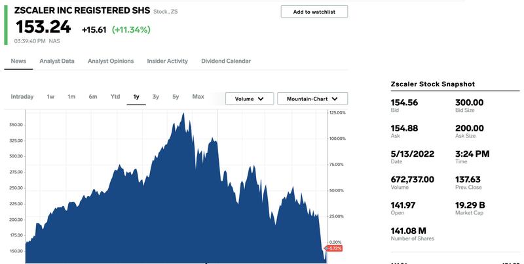Expand the Mountain-Chart type dropdown
The width and height of the screenshot is (524, 264).
(312, 99)
